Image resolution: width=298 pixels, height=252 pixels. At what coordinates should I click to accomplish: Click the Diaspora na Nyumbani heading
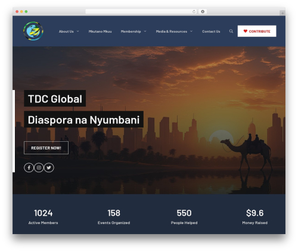point(83,119)
